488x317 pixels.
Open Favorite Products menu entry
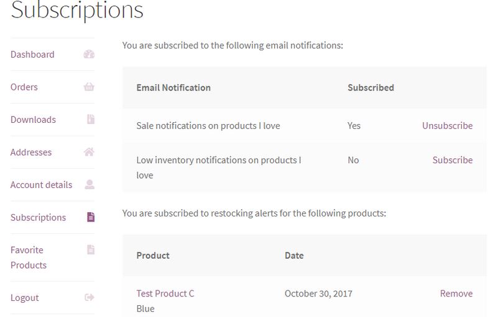click(29, 257)
